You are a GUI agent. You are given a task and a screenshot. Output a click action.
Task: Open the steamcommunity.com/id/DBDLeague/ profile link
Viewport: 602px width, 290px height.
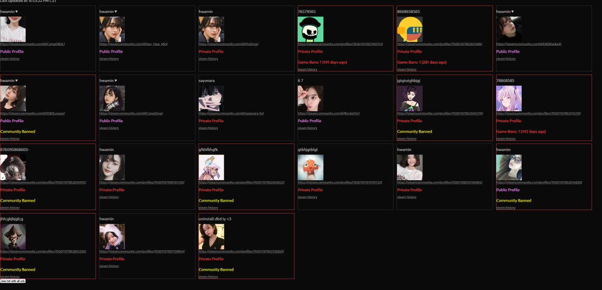pos(33,113)
